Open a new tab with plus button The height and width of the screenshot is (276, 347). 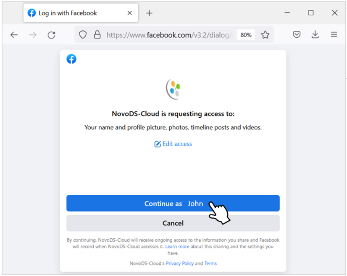[x=150, y=13]
